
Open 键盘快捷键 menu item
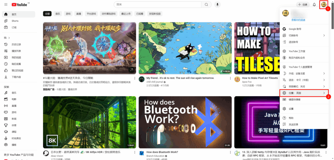tap(304, 100)
